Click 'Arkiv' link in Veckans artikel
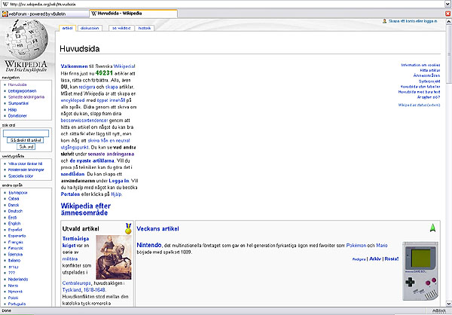 point(375,258)
